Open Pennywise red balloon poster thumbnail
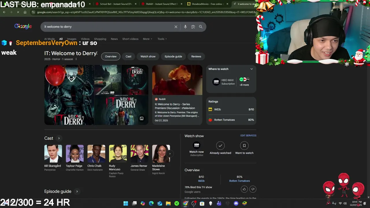The image size is (370, 208). [69, 95]
